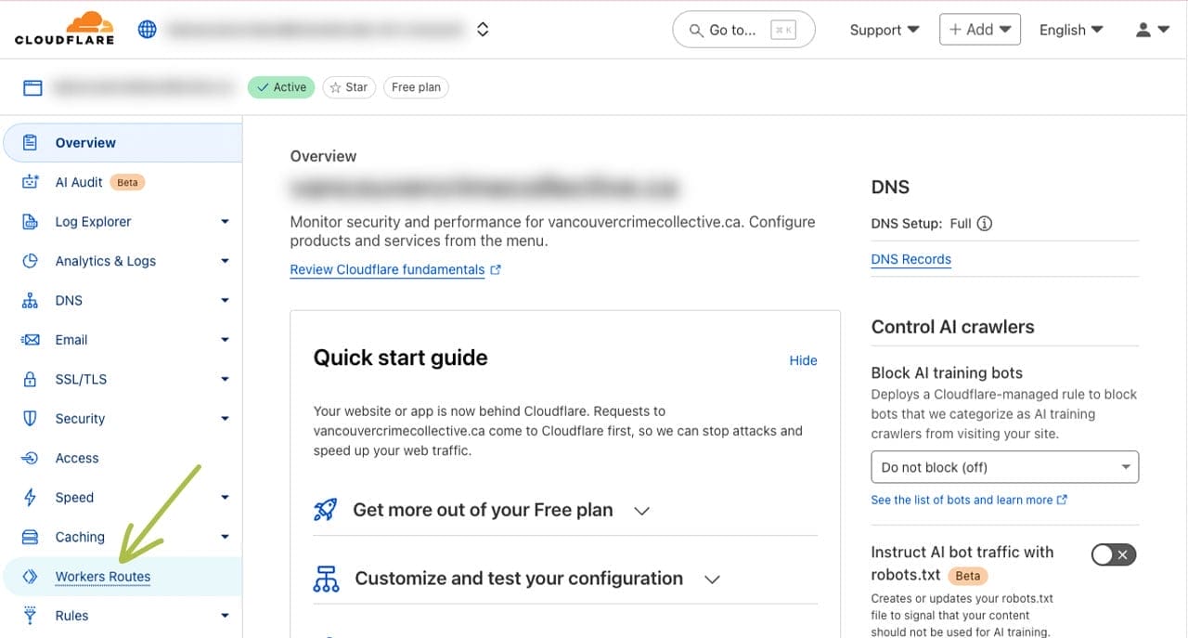
Task: Click the globe account icon
Action: 147,30
